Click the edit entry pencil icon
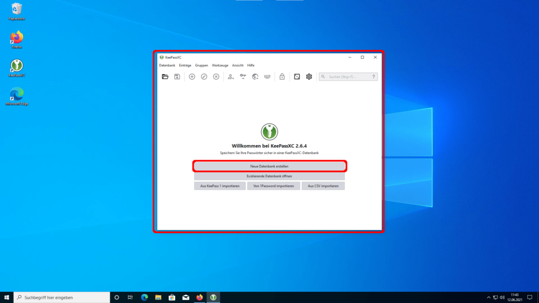 tap(204, 77)
